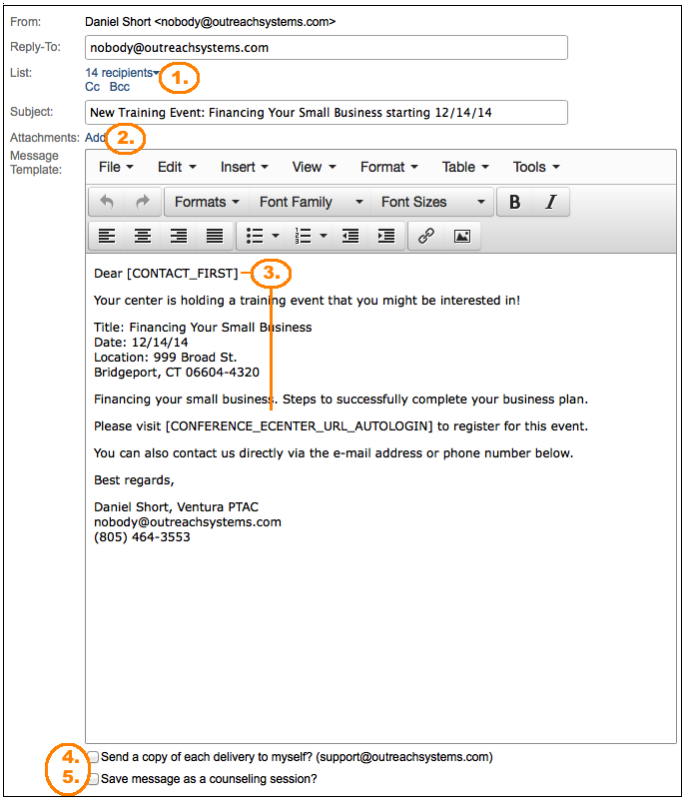Click the Undo arrow icon

click(x=107, y=202)
